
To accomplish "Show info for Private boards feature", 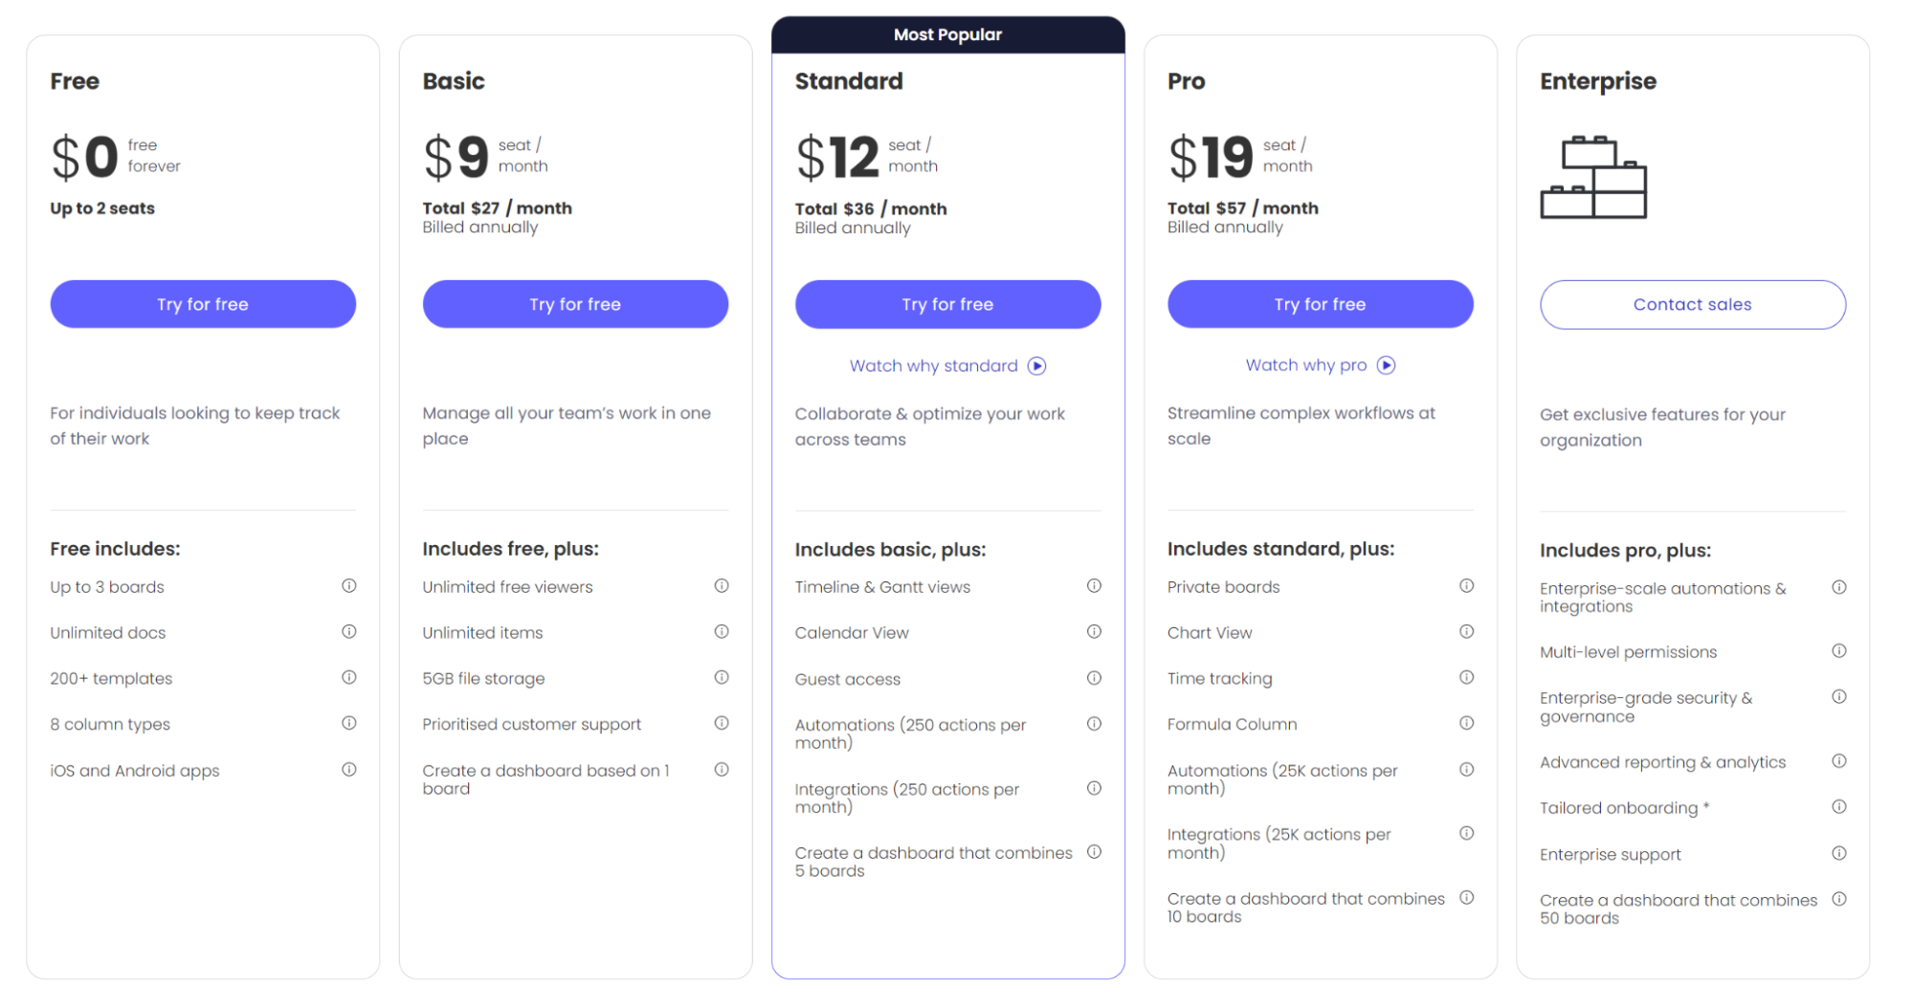I will [x=1466, y=586].
